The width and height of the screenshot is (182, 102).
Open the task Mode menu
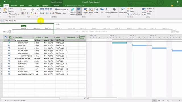coord(96,11)
